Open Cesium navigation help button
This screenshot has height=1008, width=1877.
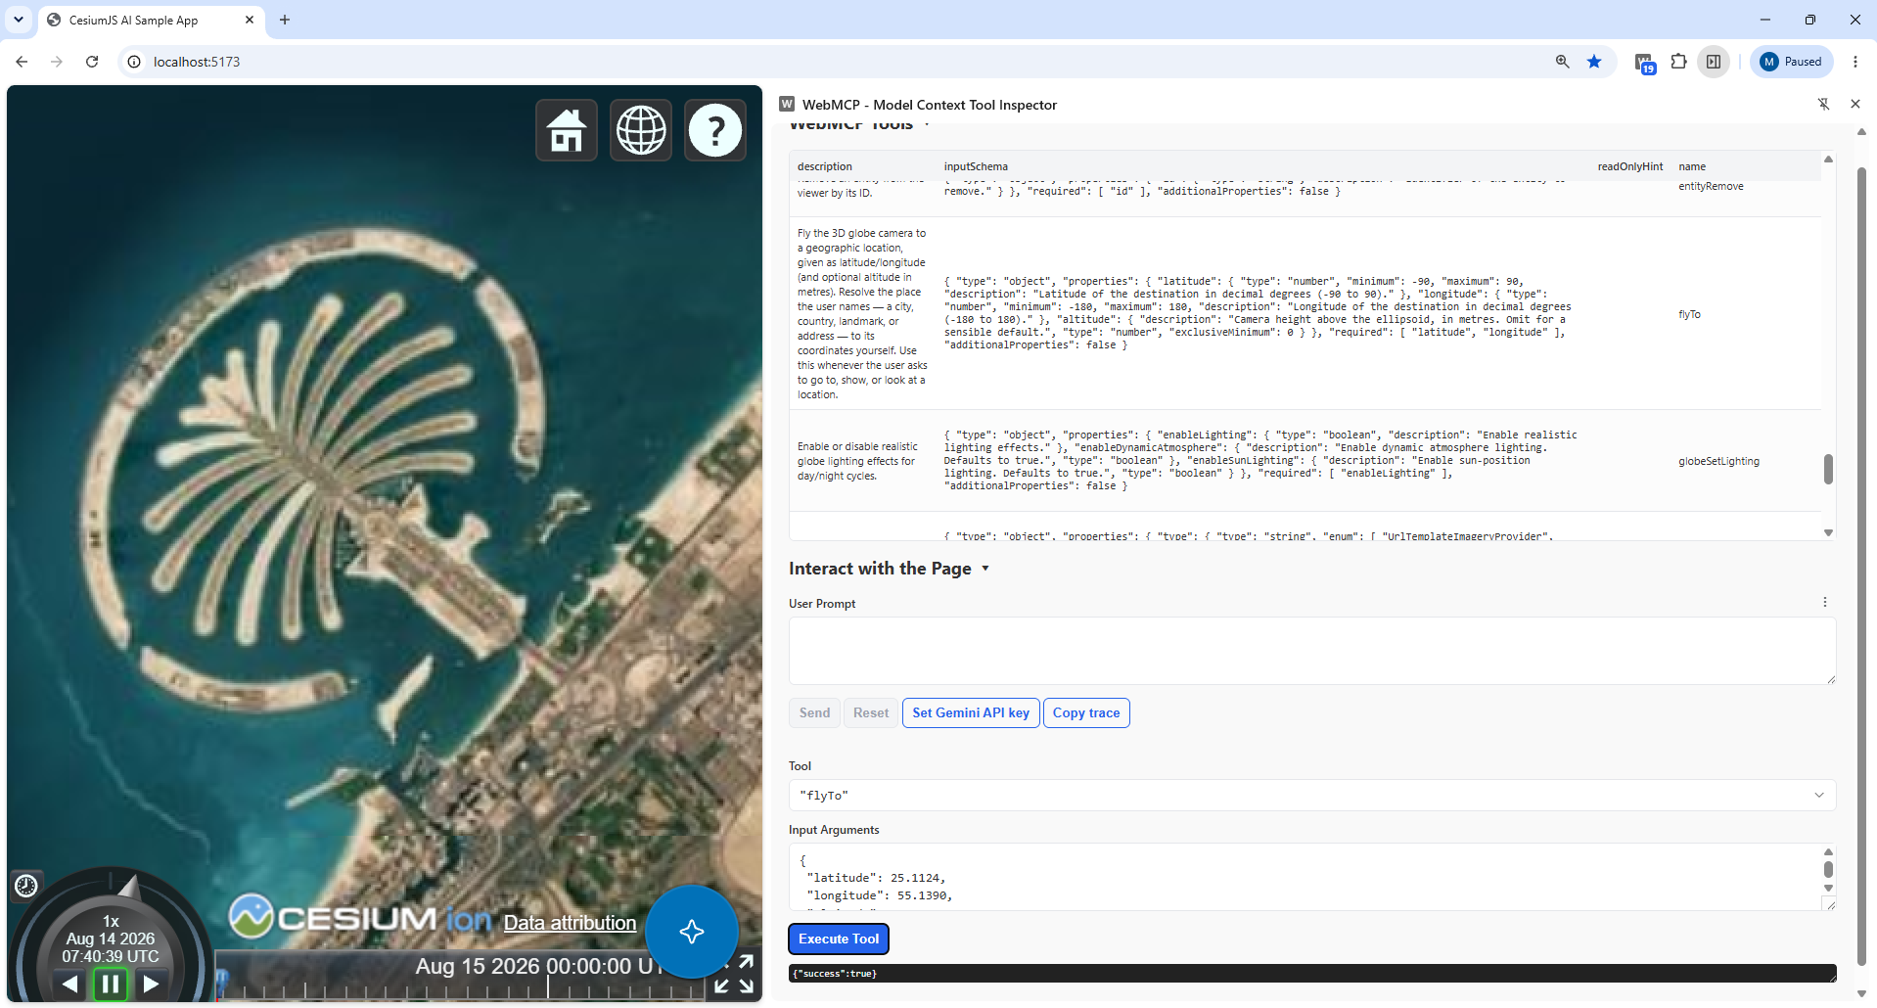715,130
